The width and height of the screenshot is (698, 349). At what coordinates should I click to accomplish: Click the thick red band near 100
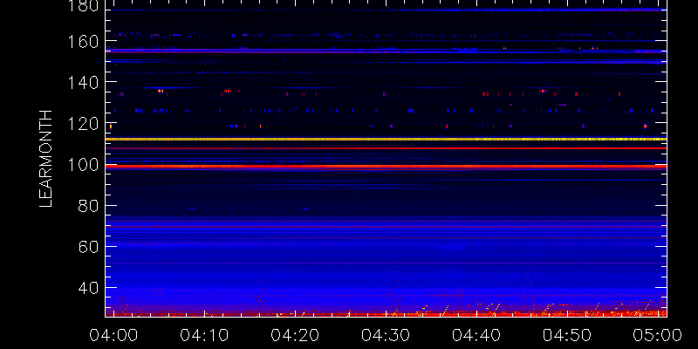(386, 167)
